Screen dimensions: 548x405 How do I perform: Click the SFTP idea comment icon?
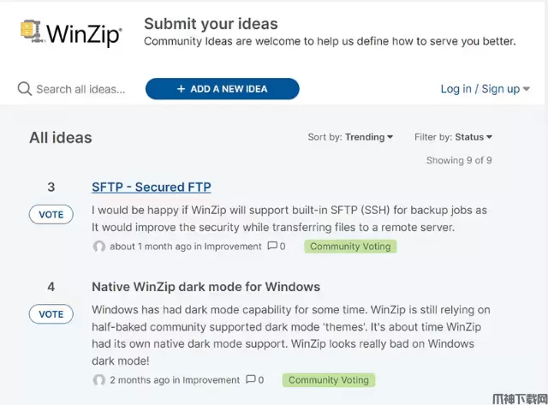click(271, 247)
